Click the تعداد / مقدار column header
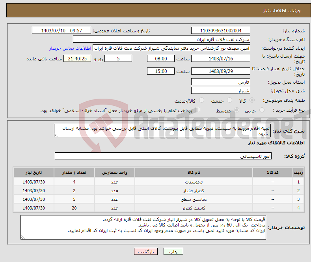Screen dimensions: 311x262 coord(74,172)
